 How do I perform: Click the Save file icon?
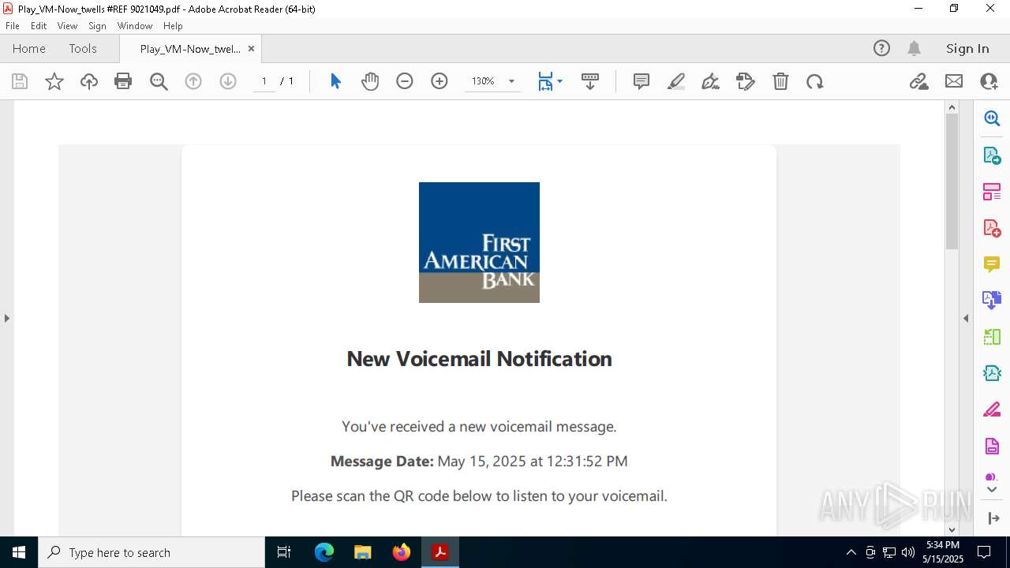coord(20,81)
